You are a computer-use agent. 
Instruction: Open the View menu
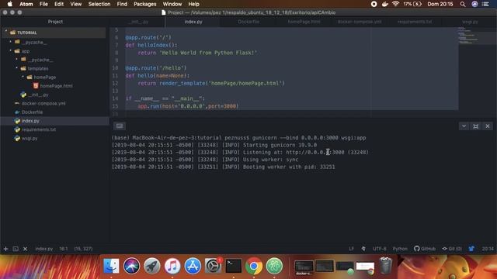(x=76, y=4)
